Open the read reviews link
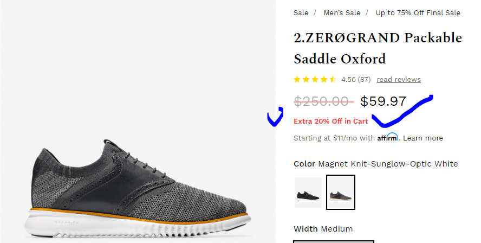 pyautogui.click(x=399, y=80)
